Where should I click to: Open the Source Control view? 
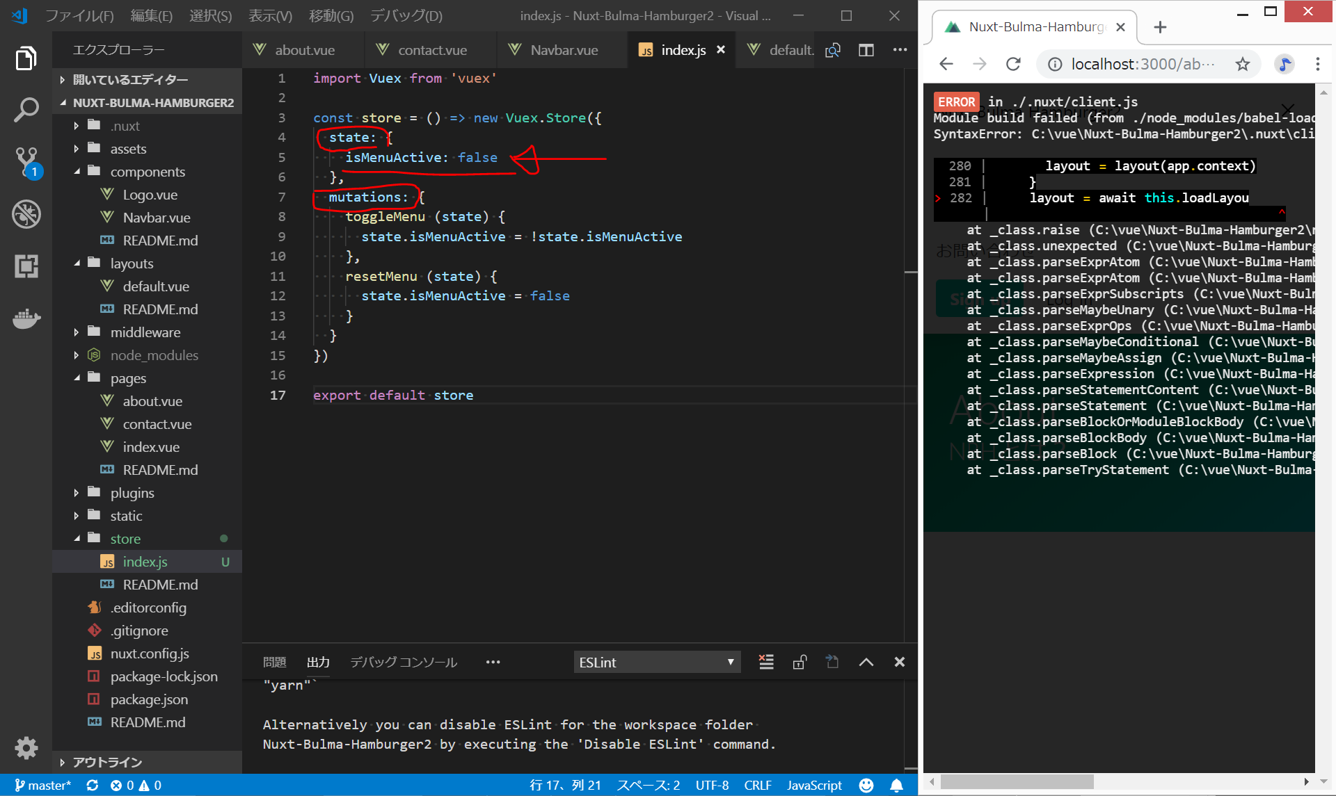[x=26, y=161]
